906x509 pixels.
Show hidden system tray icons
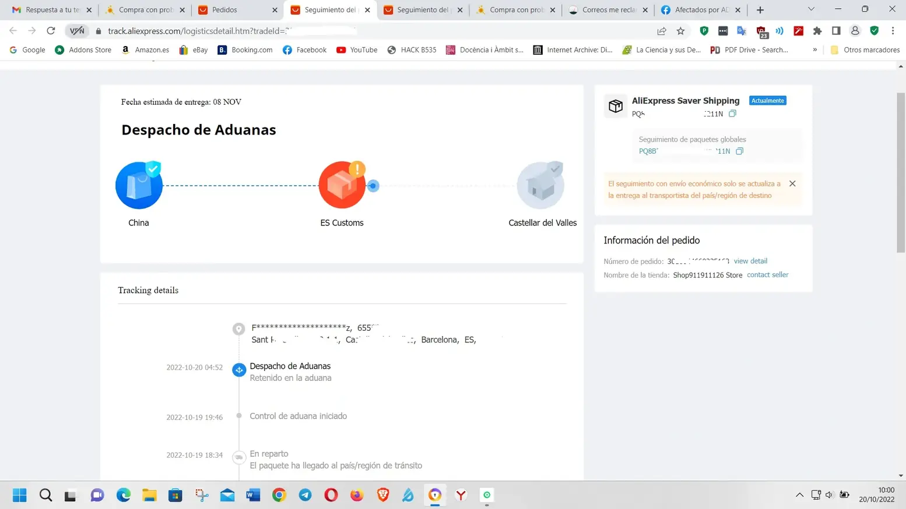point(799,495)
